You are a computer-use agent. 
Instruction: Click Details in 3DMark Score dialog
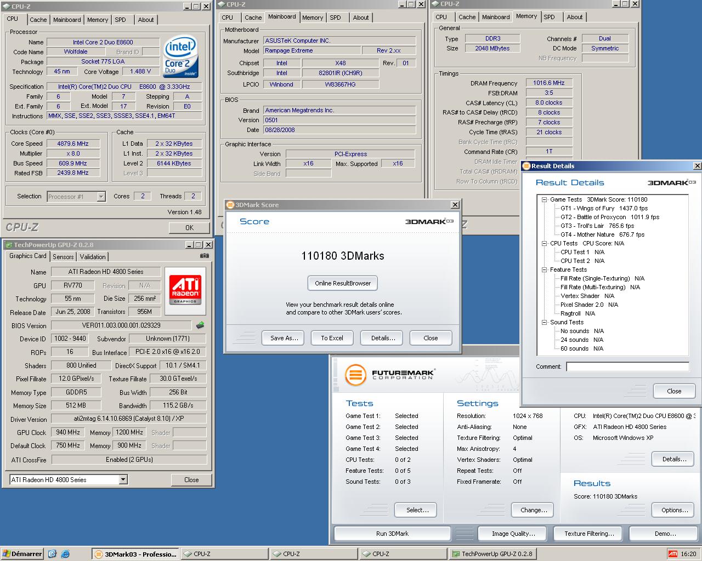(x=383, y=338)
